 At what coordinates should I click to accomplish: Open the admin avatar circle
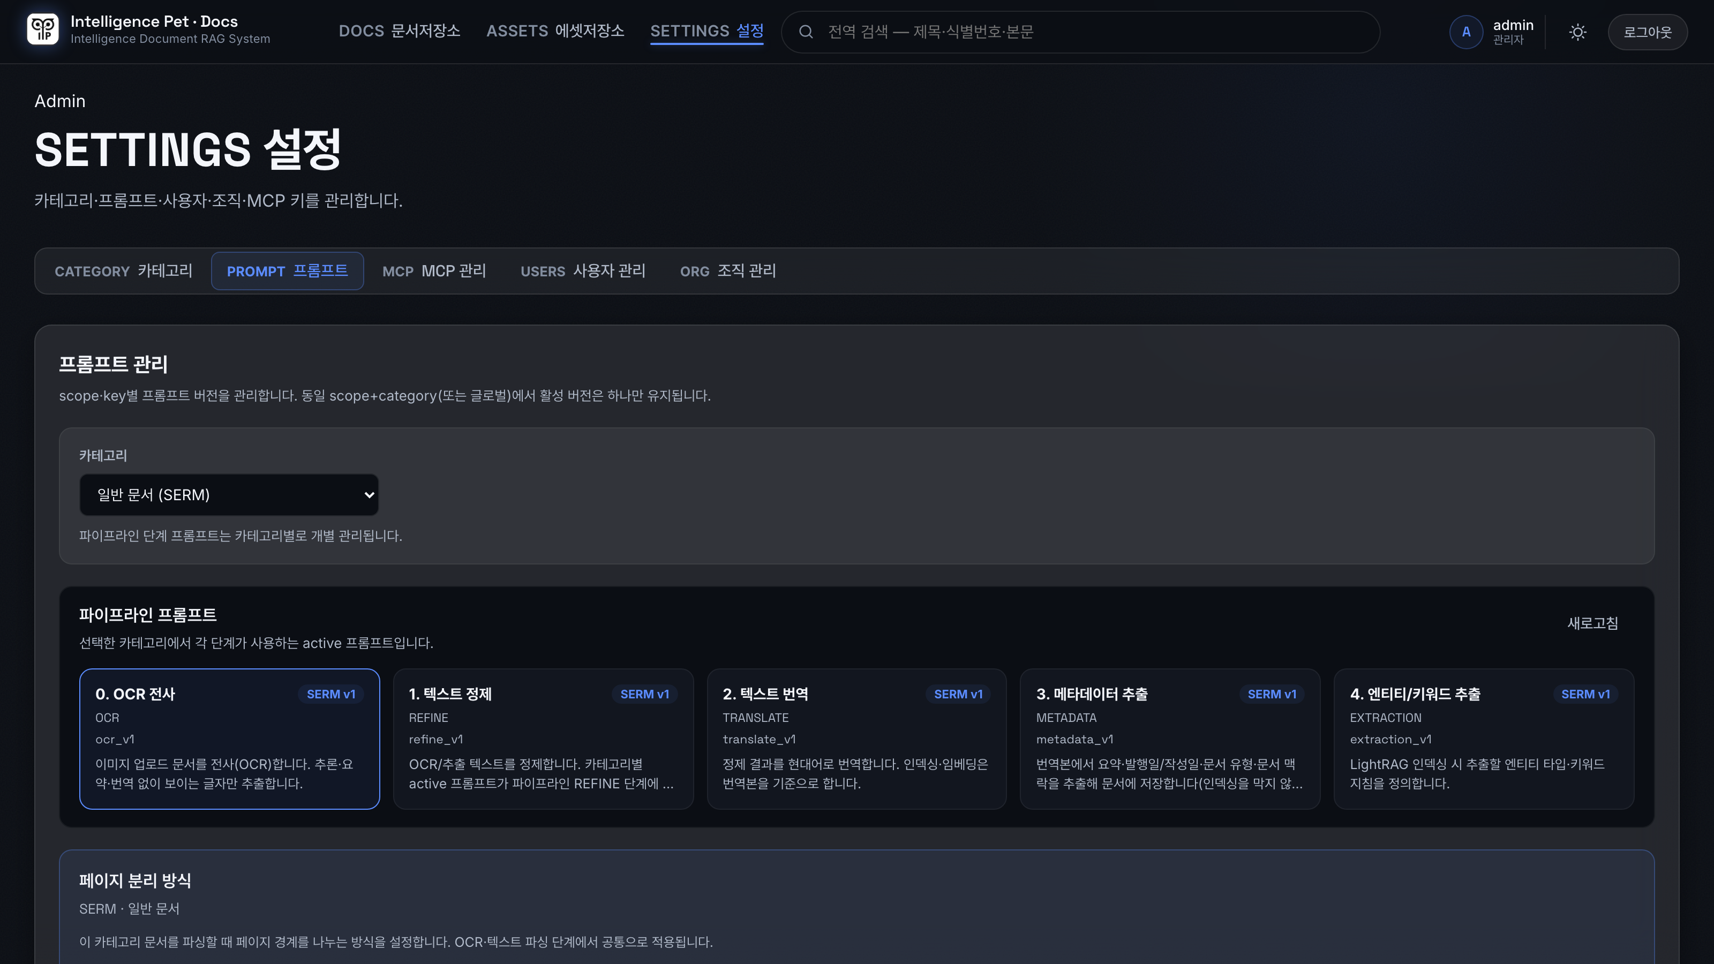[1466, 32]
